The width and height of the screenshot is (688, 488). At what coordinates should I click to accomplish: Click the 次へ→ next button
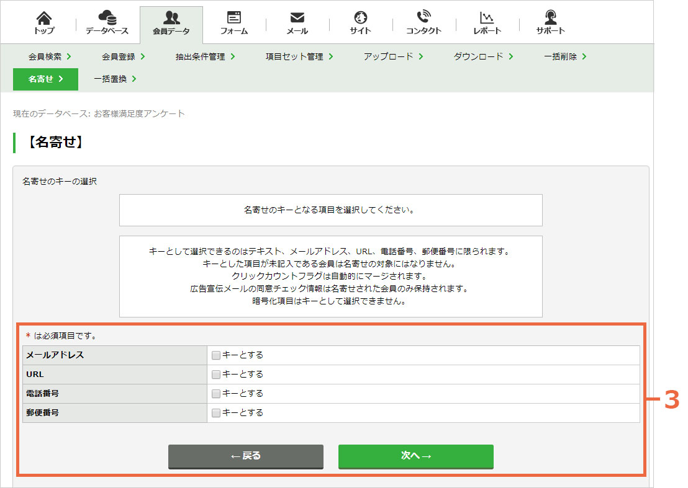pyautogui.click(x=416, y=456)
